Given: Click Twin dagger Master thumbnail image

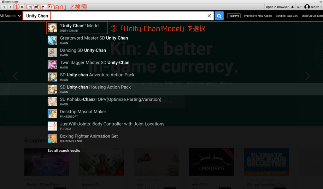Looking at the screenshot, I should pos(52,65).
